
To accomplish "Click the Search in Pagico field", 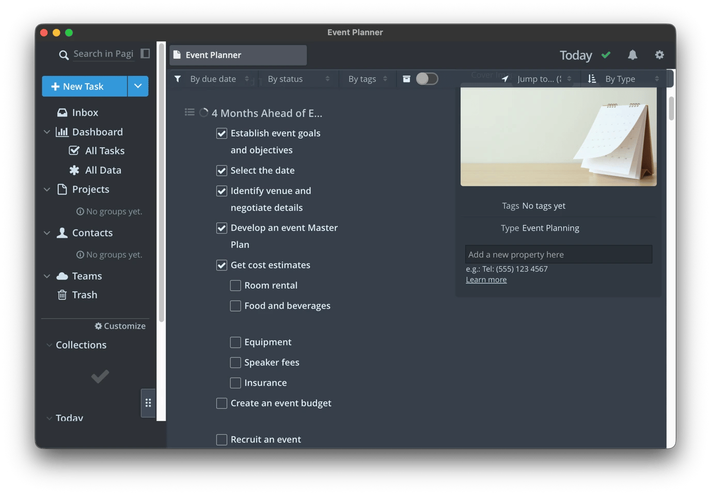I will [103, 54].
